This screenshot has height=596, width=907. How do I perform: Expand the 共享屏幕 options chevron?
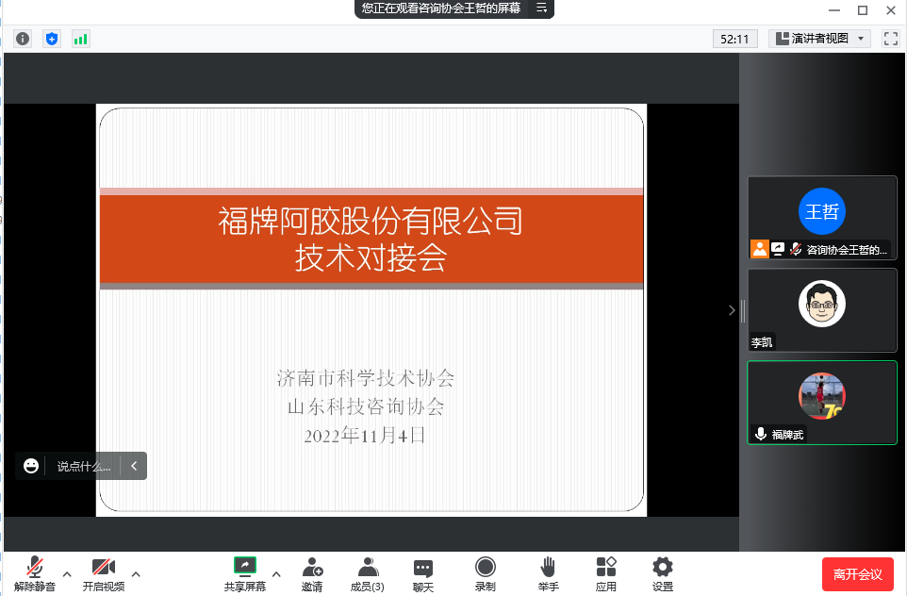point(276,572)
